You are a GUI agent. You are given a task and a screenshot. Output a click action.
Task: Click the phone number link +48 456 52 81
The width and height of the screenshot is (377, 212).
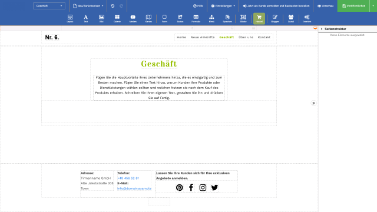(128, 178)
